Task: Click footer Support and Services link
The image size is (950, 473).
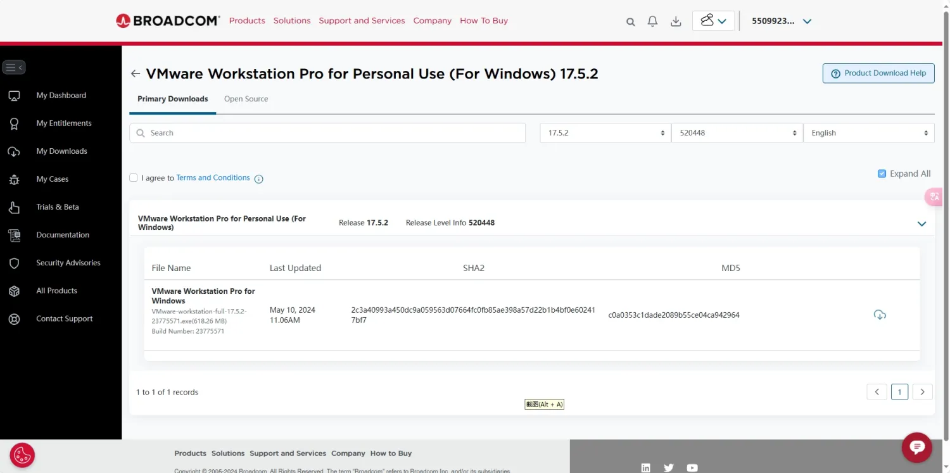Action: 288,453
